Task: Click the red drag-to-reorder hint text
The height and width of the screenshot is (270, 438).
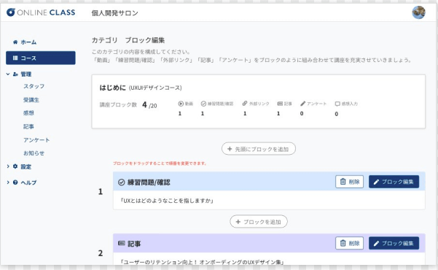Action: pyautogui.click(x=160, y=163)
